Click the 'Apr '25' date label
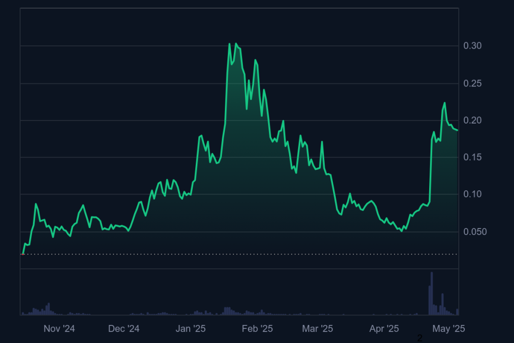The height and width of the screenshot is (343, 514). [x=384, y=328]
